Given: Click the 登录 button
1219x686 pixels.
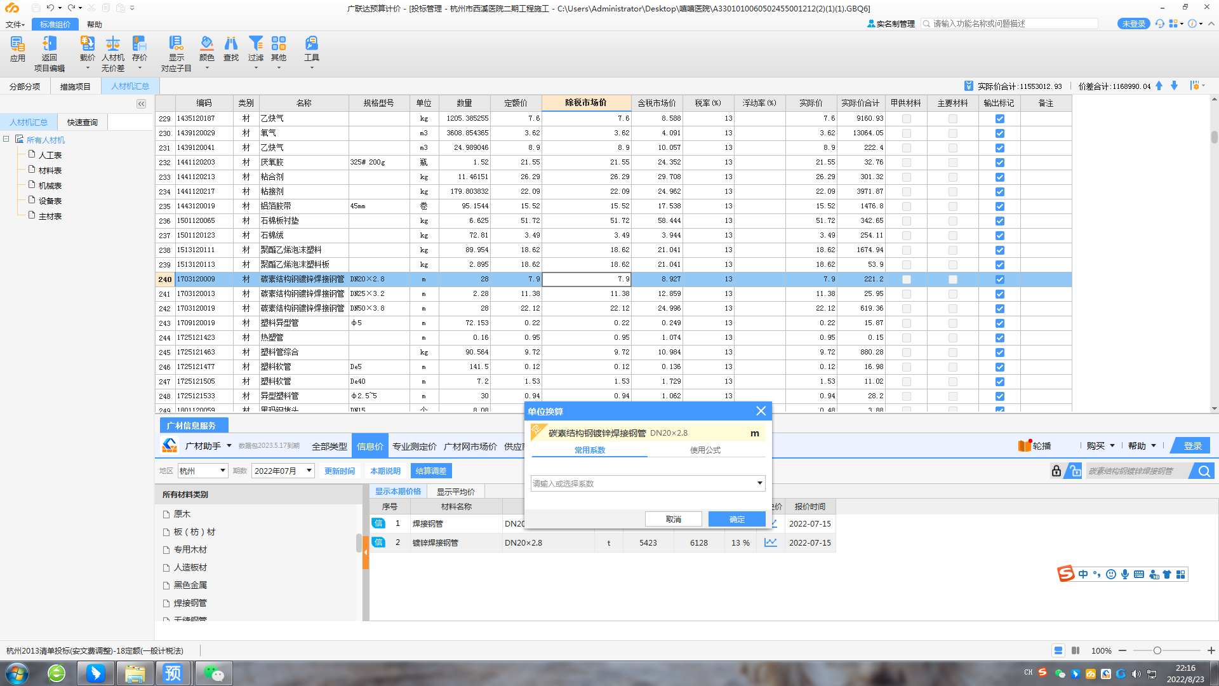Looking at the screenshot, I should pos(1192,446).
